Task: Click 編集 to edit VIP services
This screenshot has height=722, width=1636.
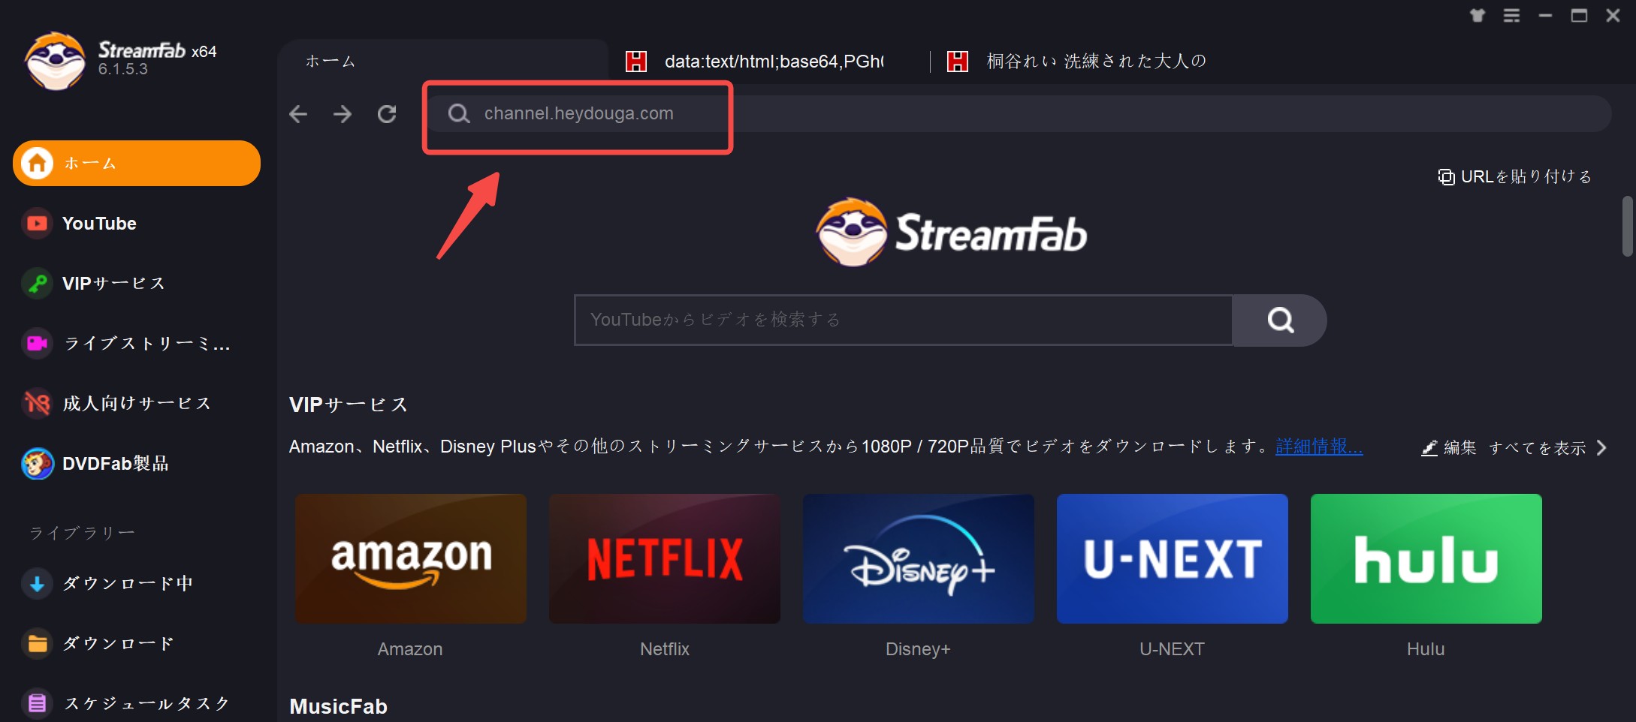Action: point(1450,448)
